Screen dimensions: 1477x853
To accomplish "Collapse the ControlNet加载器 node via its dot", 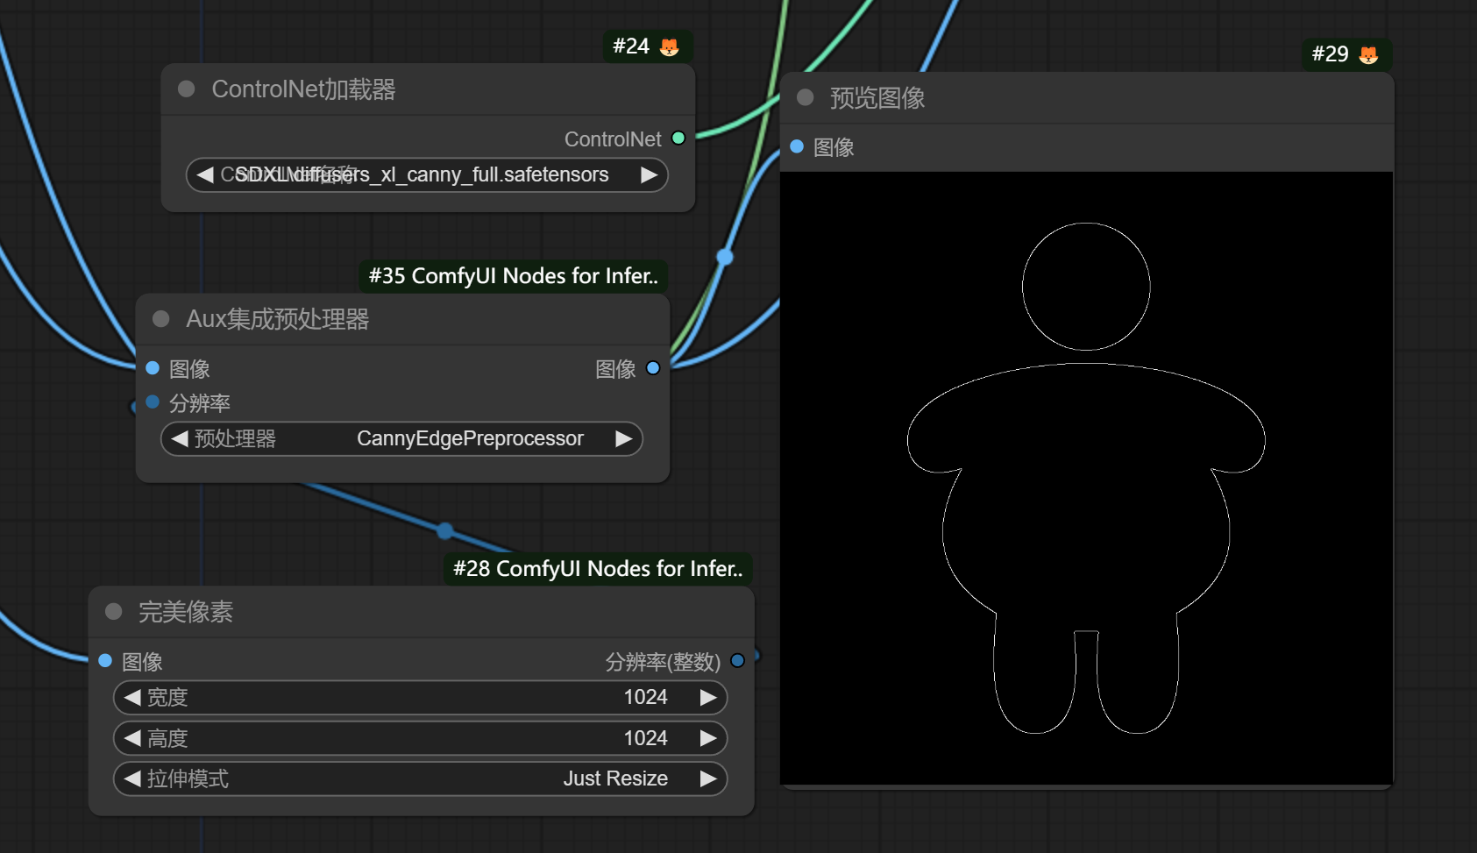I will 186,89.
